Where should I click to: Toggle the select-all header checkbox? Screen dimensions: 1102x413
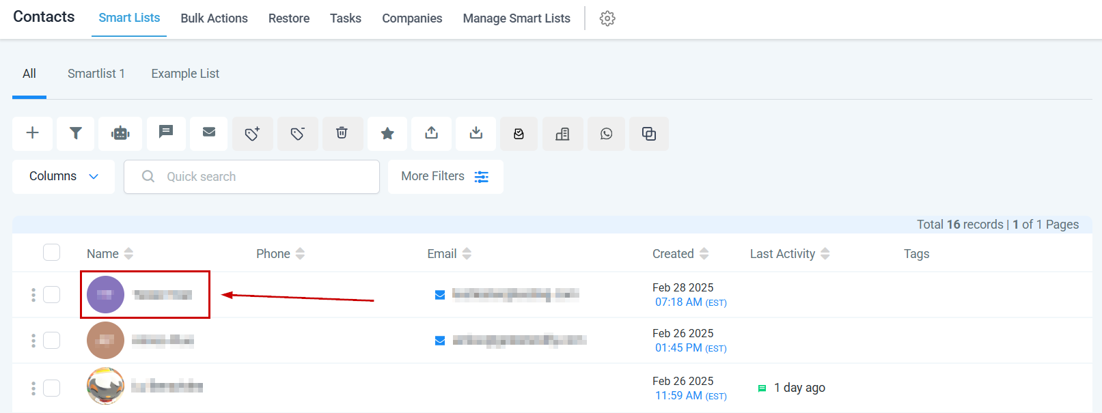51,253
